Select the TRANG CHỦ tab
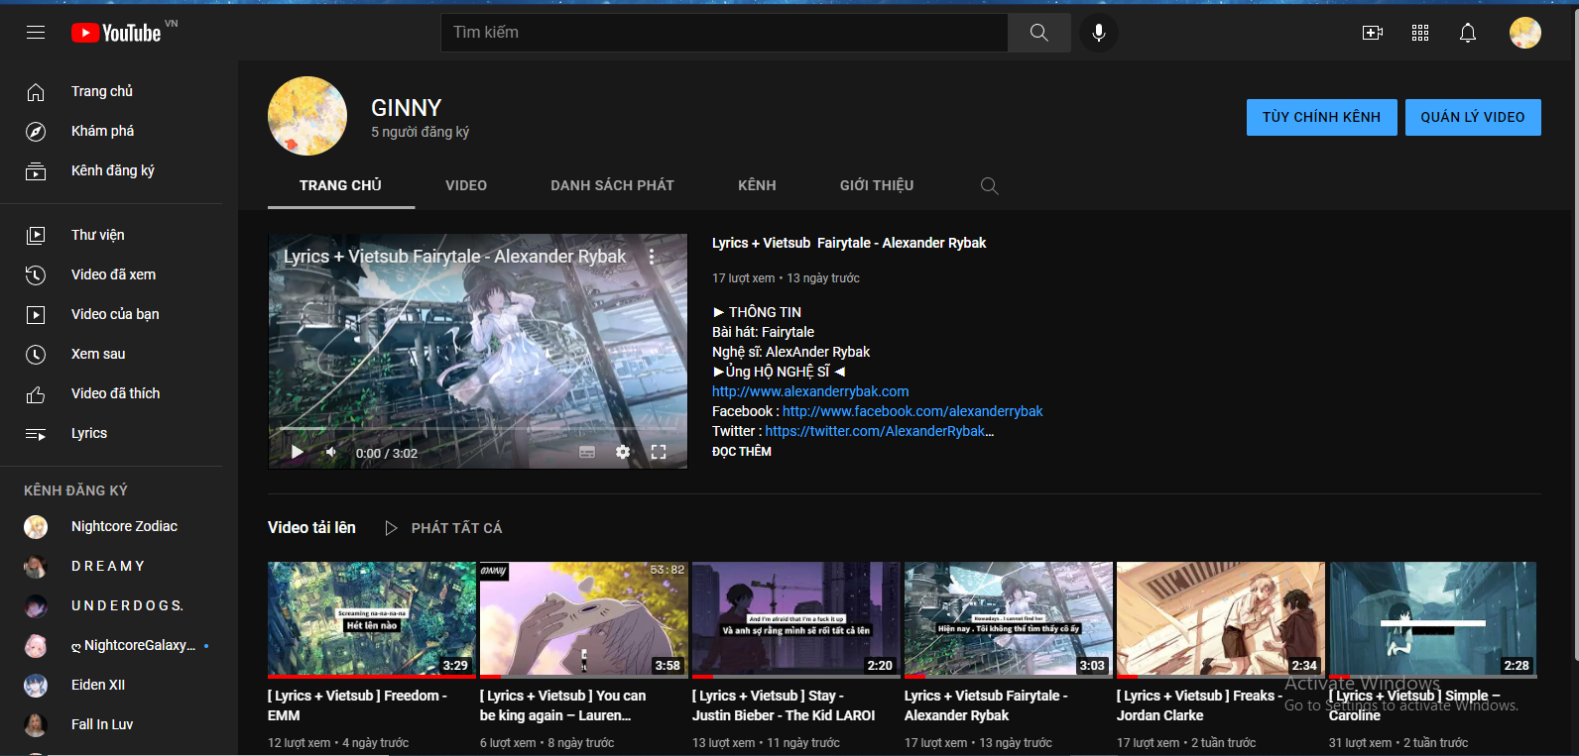This screenshot has height=756, width=1579. tap(341, 185)
